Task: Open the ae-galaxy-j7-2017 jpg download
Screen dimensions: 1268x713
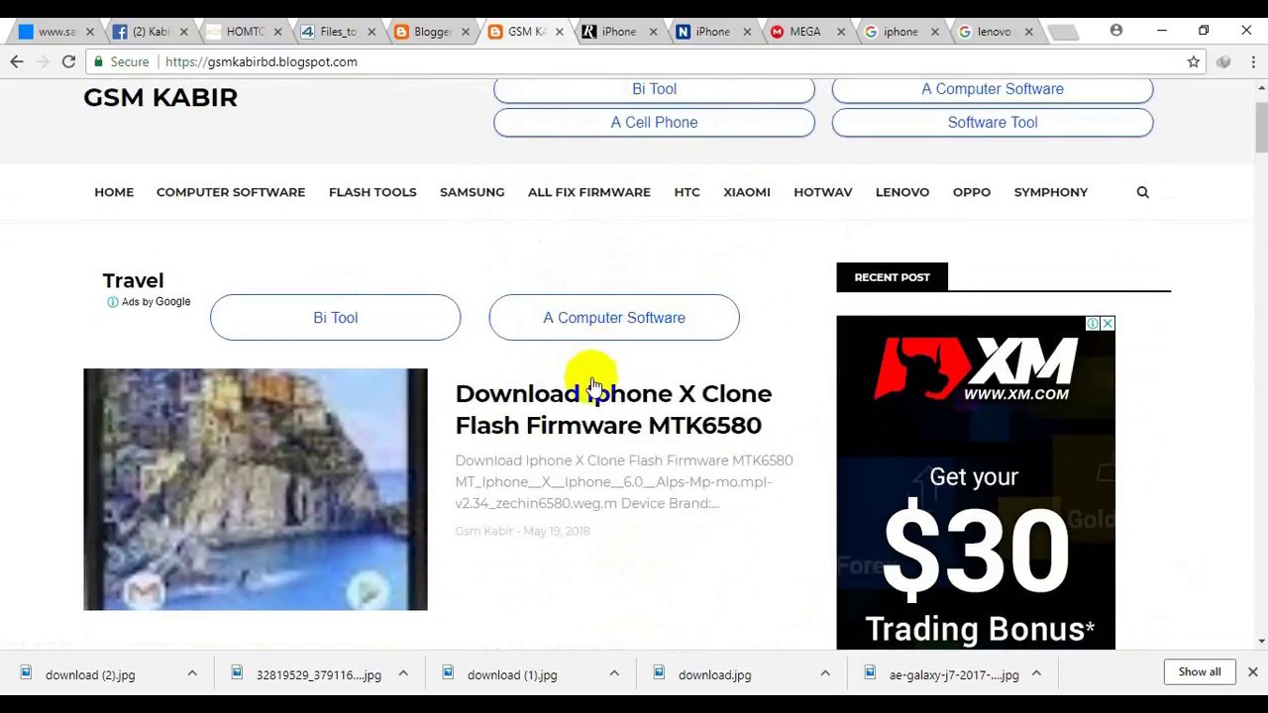Action: click(953, 674)
